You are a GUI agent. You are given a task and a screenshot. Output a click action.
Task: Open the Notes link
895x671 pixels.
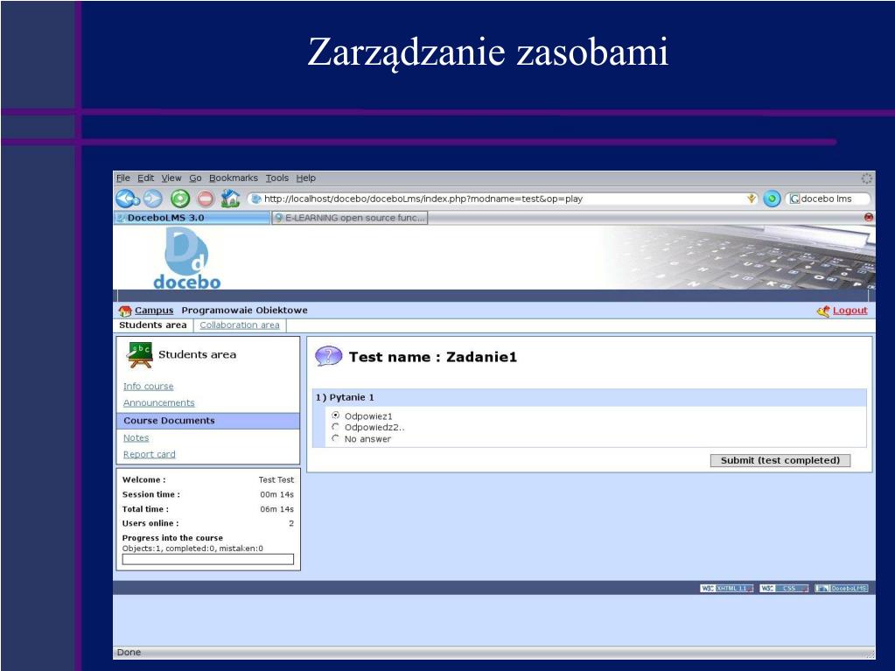tap(136, 437)
